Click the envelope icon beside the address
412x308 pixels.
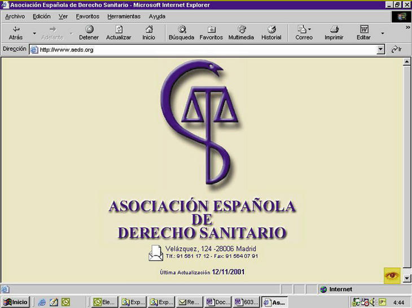click(x=156, y=253)
